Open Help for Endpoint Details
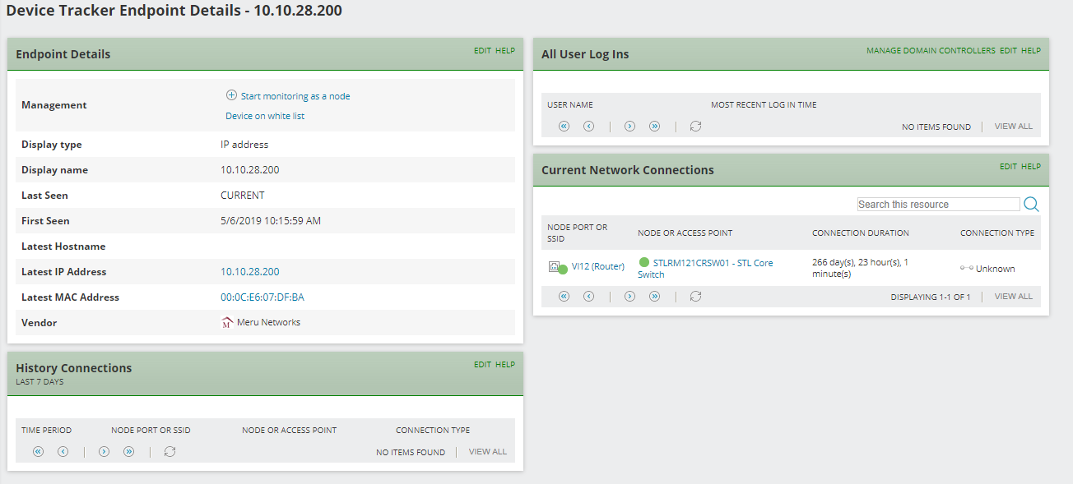1073x484 pixels. click(505, 51)
